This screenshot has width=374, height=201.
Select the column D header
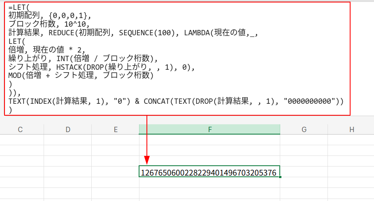point(68,130)
